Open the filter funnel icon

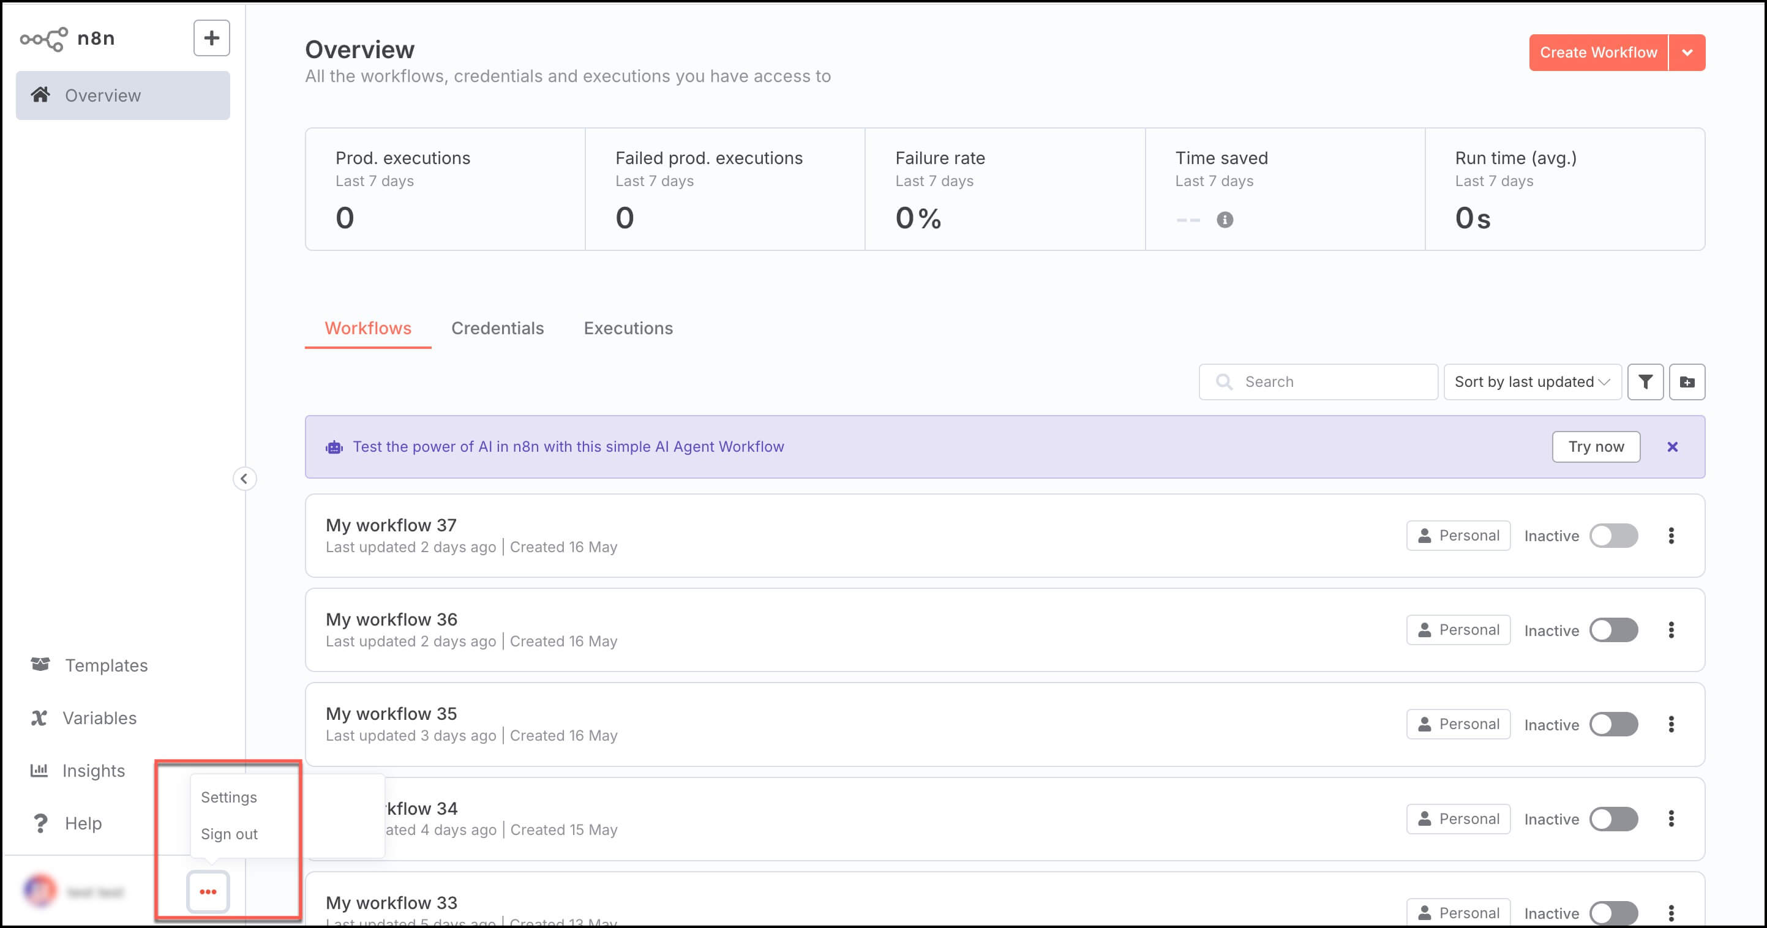(x=1645, y=382)
